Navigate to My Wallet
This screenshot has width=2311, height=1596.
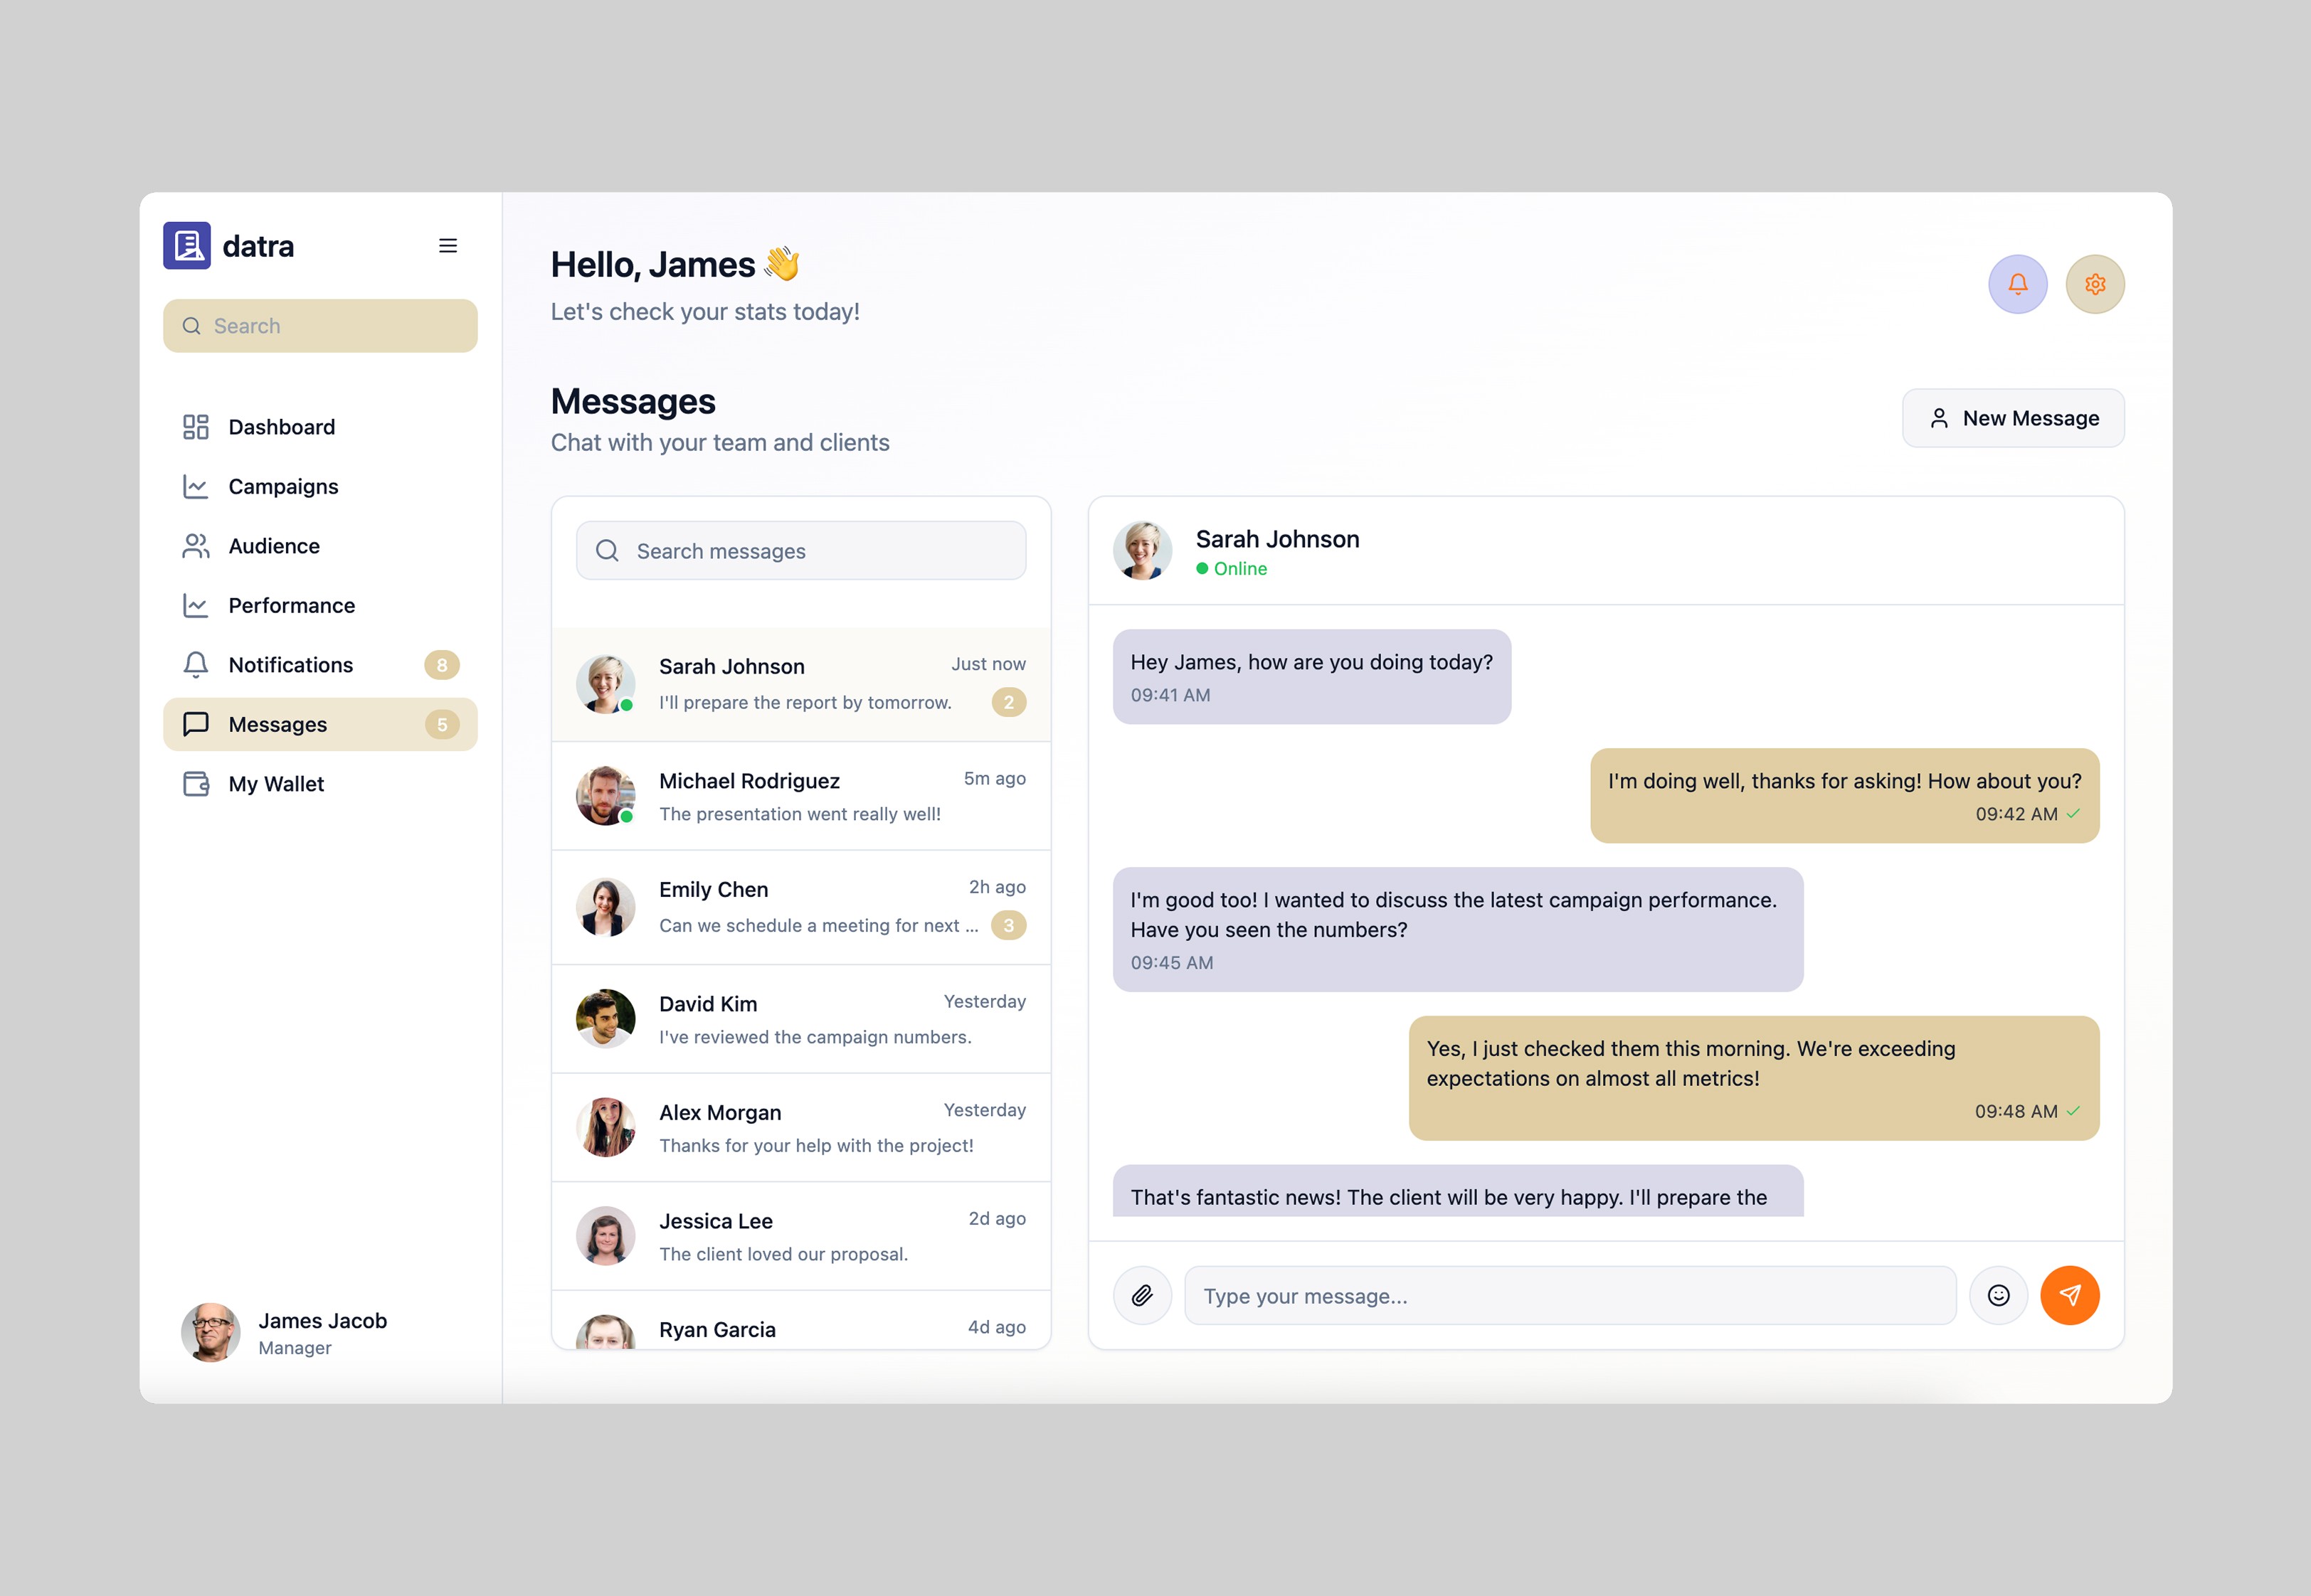tap(276, 784)
